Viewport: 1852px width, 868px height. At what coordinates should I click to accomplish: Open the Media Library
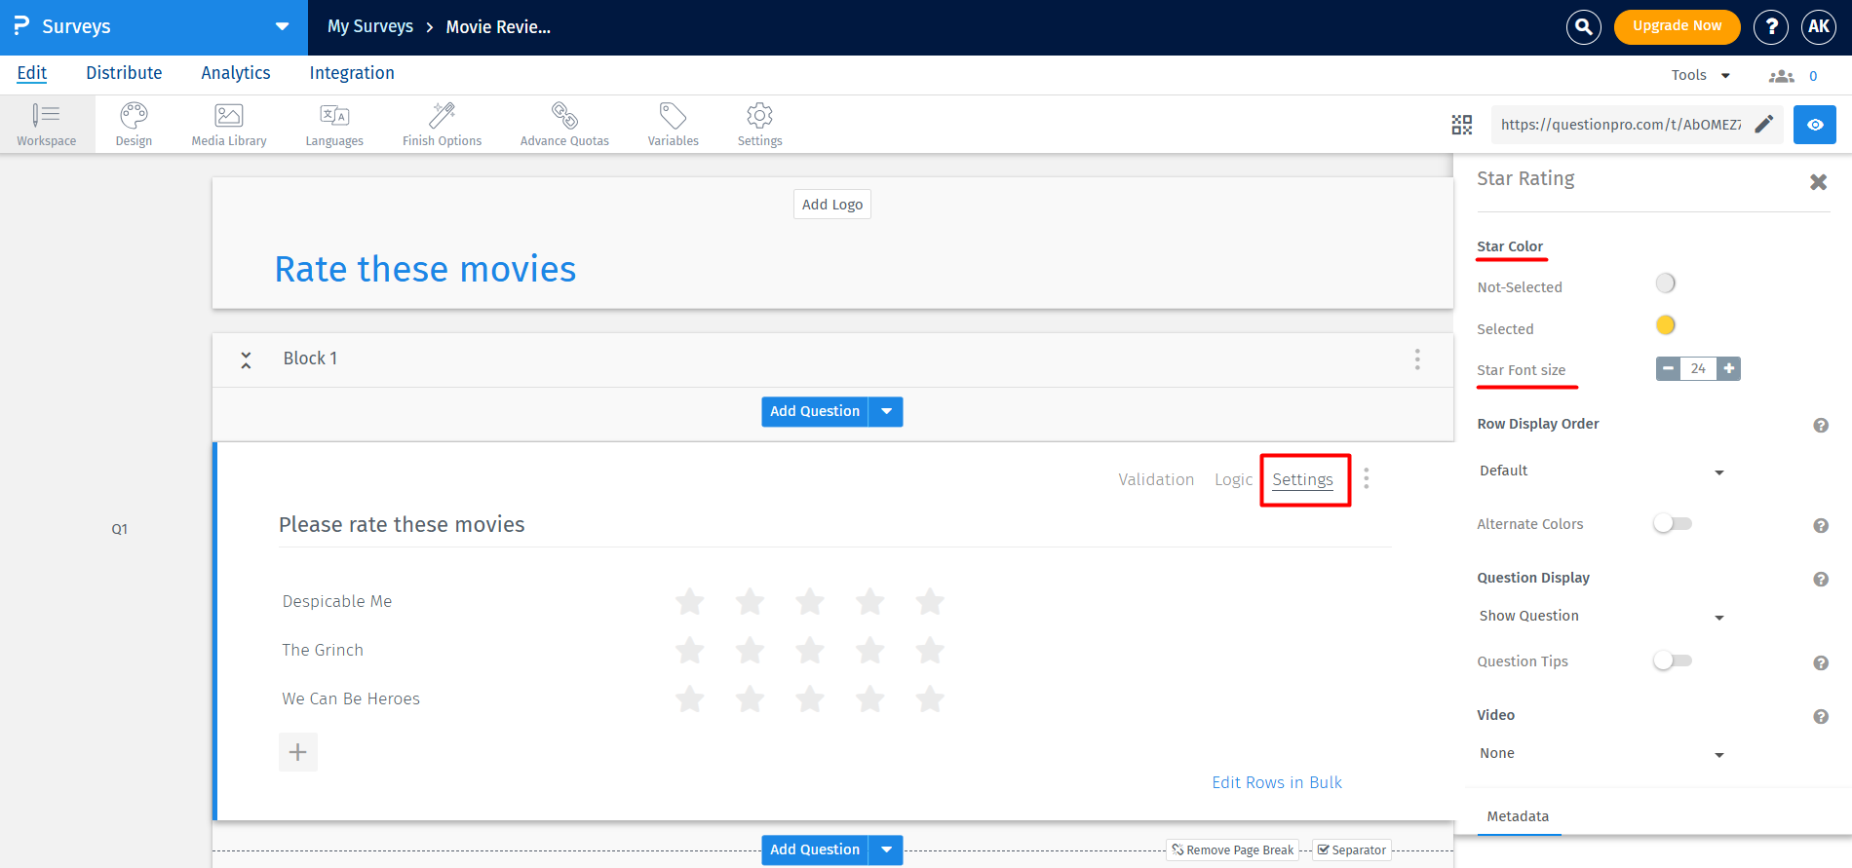(x=229, y=125)
